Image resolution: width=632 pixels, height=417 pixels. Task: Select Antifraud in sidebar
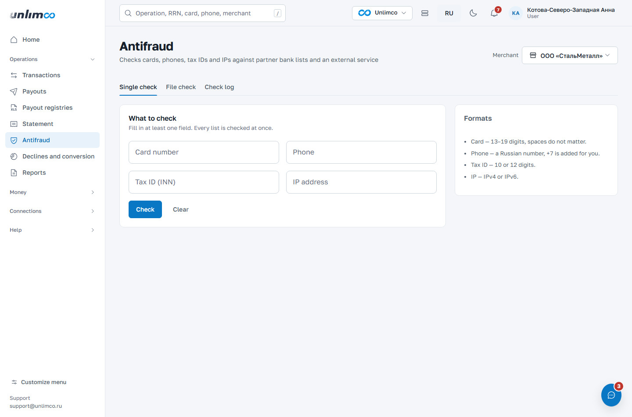tap(52, 140)
